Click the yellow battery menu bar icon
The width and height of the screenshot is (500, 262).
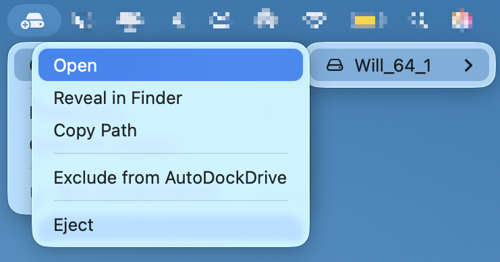368,20
